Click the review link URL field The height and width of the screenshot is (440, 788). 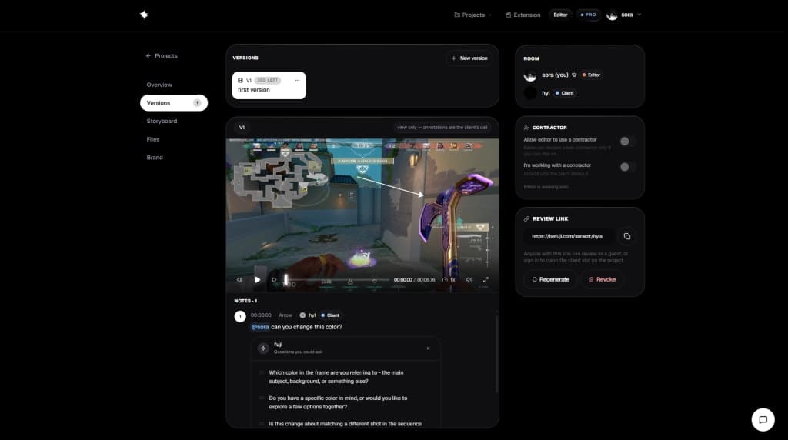(569, 236)
